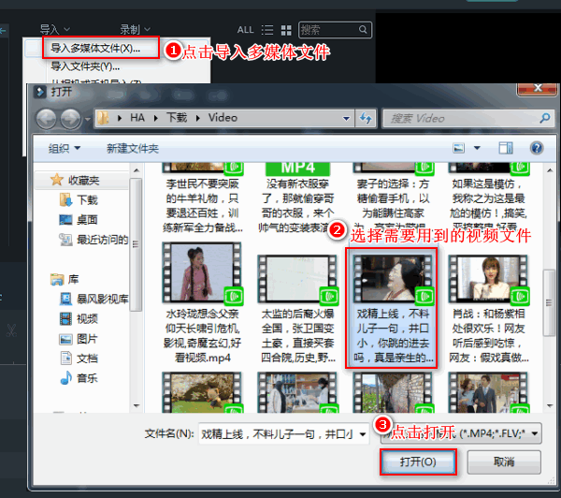
Task: Select the 水玲珑想念父亲 video thumbnail
Action: (202, 272)
